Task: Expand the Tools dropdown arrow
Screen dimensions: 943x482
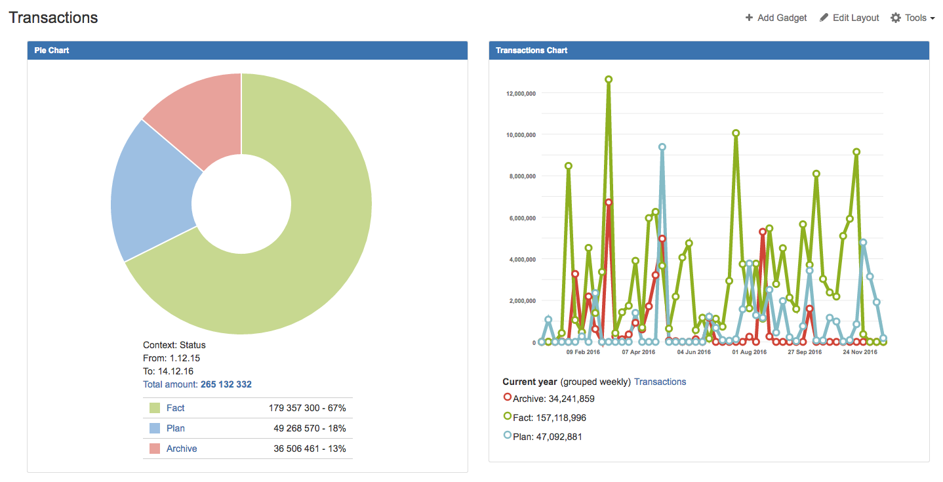Action: tap(933, 18)
